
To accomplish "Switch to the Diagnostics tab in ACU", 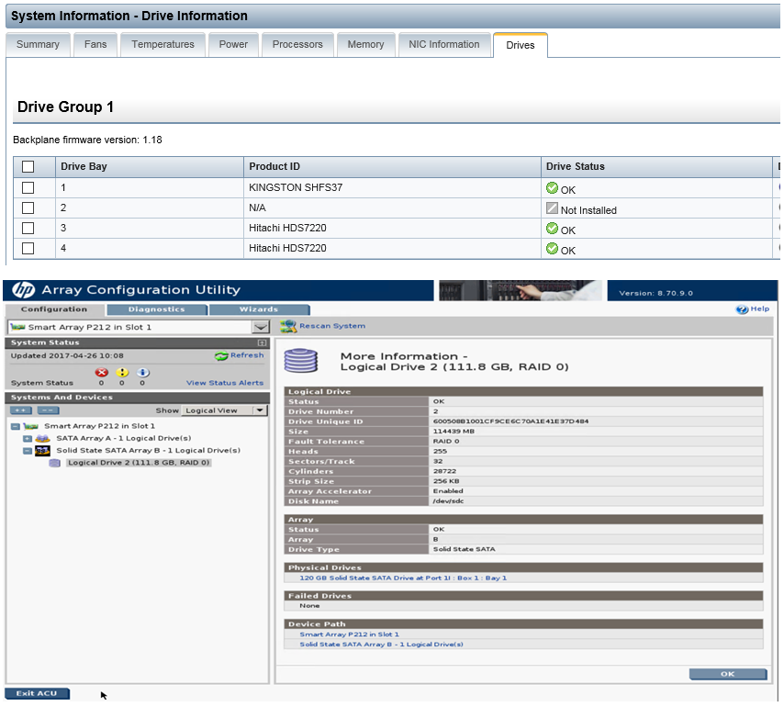I will tap(157, 309).
